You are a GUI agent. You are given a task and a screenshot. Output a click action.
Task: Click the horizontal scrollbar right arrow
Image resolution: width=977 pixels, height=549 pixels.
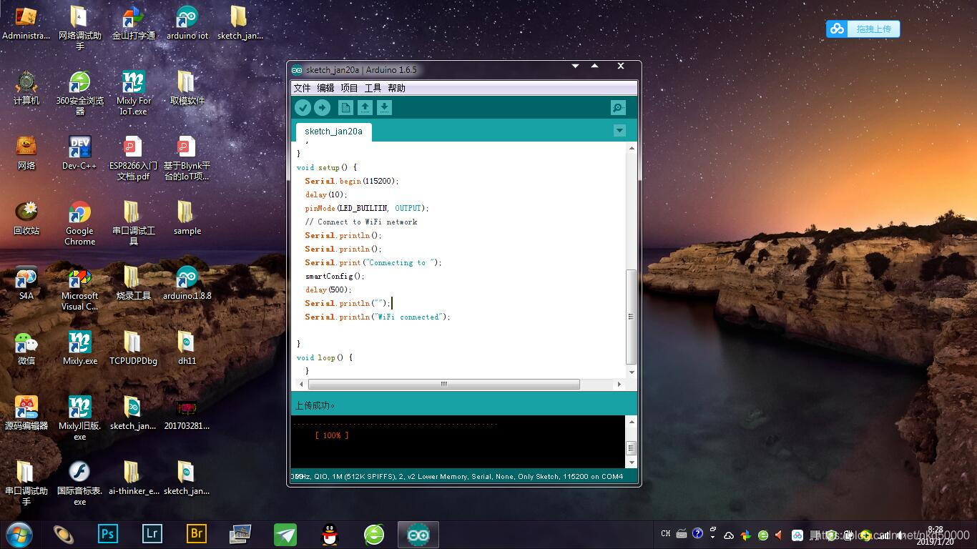[x=619, y=384]
